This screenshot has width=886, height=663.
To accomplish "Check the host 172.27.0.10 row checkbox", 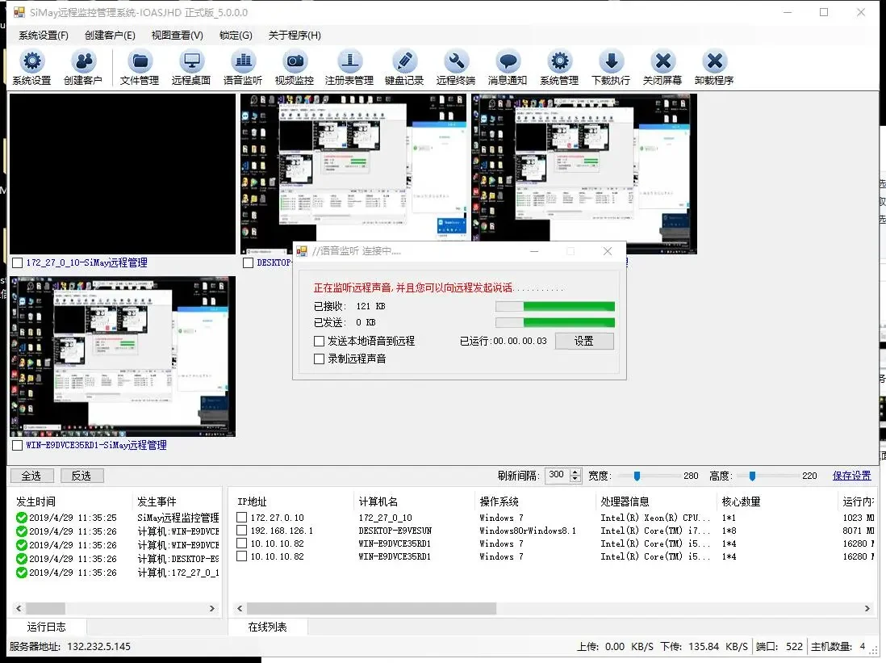I will pos(243,517).
